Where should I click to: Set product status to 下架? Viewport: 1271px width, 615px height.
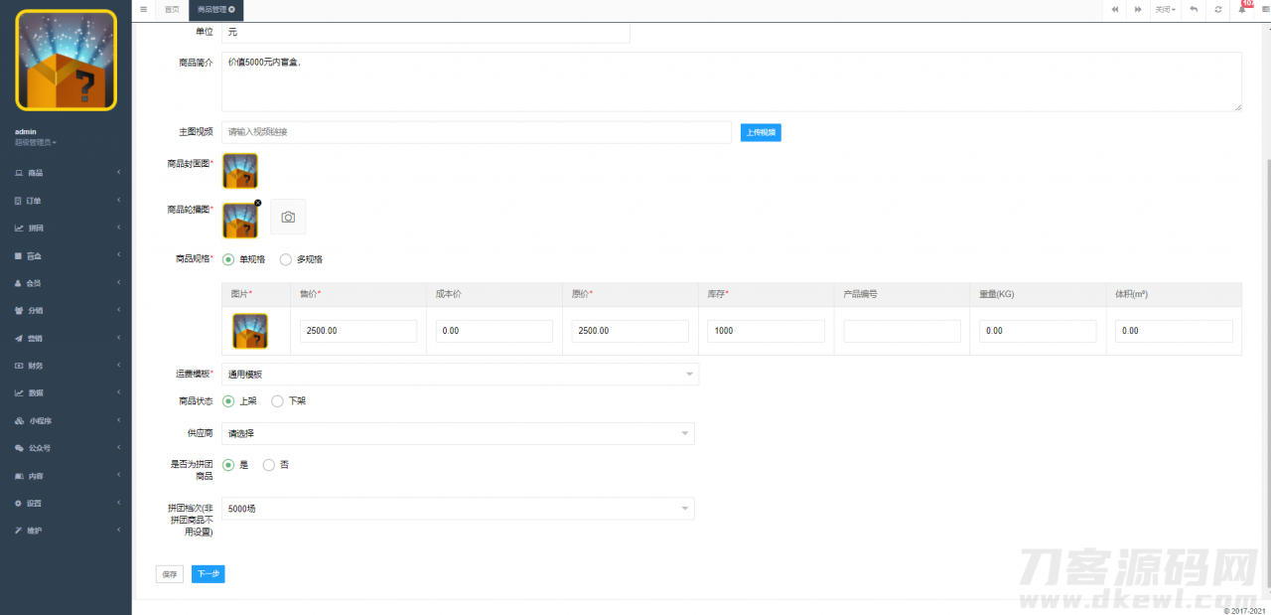(277, 401)
